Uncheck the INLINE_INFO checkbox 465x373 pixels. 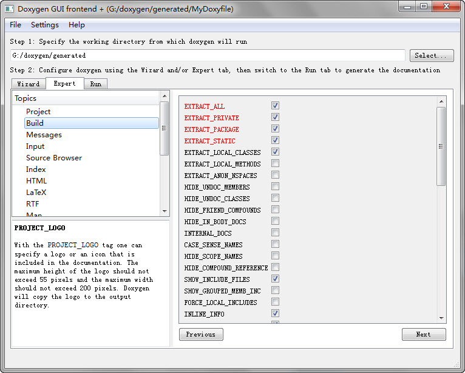[275, 313]
